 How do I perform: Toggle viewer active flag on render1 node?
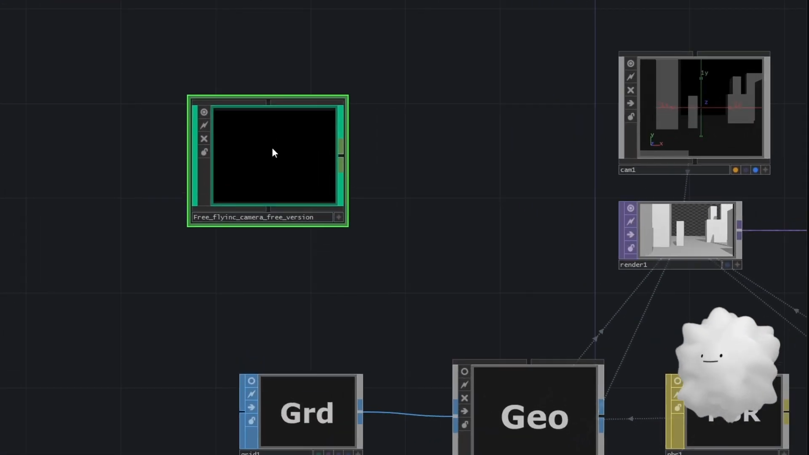click(x=631, y=208)
